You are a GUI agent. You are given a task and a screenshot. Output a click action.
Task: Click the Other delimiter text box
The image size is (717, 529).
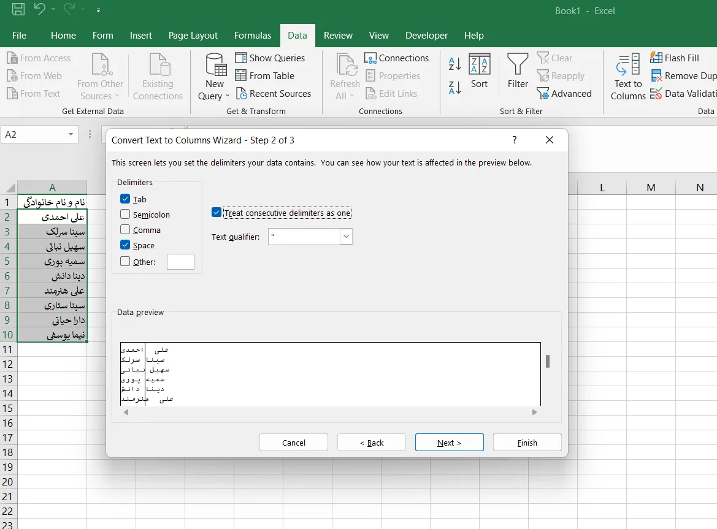click(x=180, y=262)
